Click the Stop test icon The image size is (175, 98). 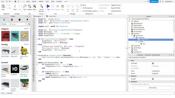(63, 6)
